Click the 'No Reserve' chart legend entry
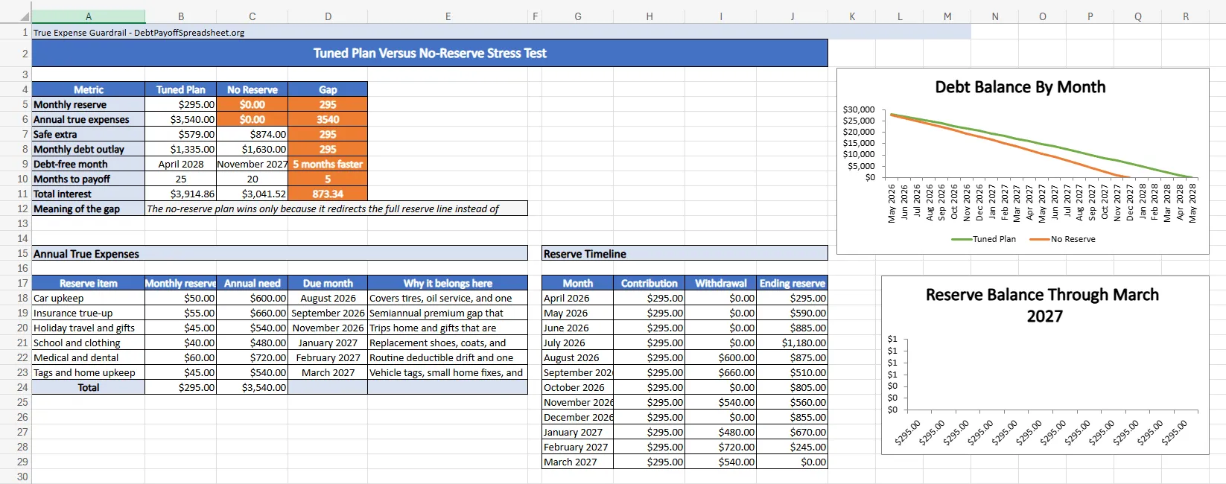Image resolution: width=1226 pixels, height=484 pixels. (1062, 239)
